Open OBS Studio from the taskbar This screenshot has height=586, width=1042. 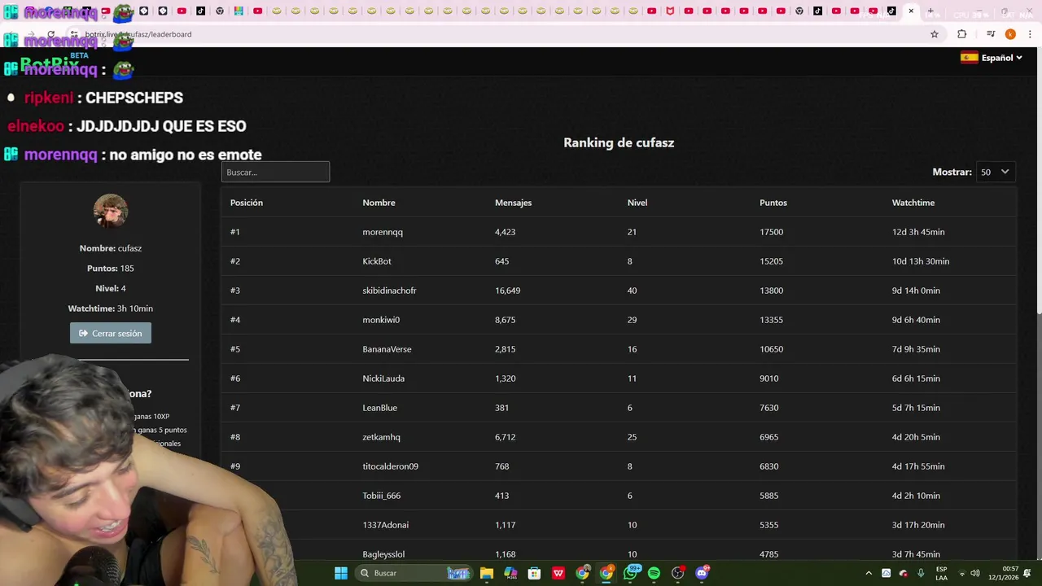click(677, 573)
